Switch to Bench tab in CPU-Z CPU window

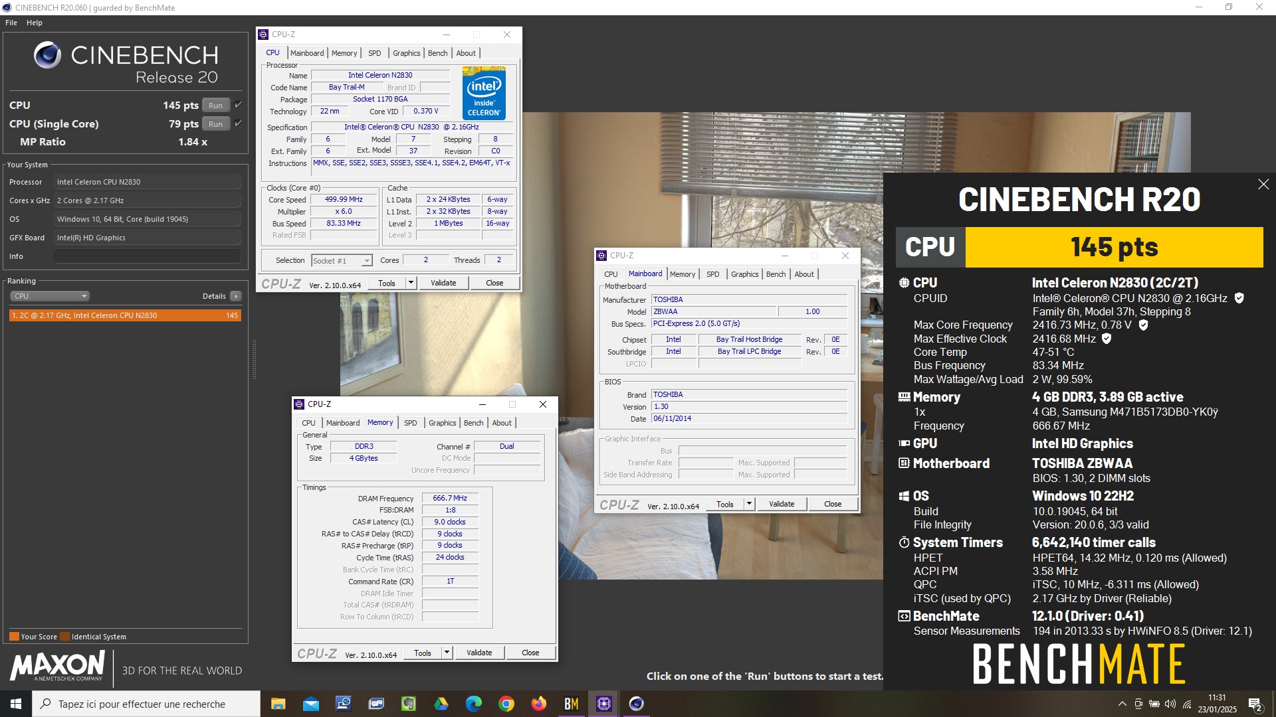point(437,53)
